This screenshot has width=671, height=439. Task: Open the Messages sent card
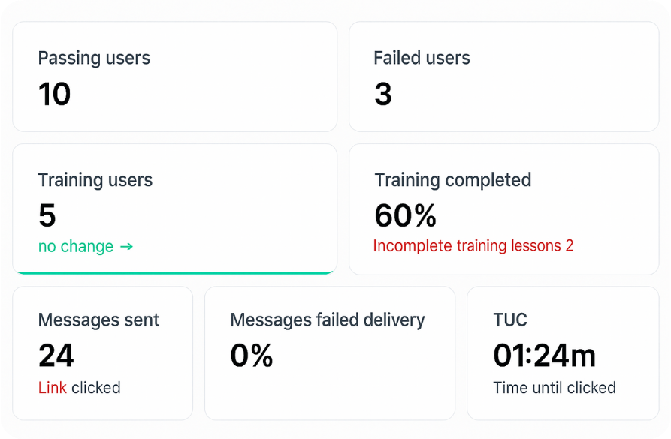click(x=103, y=353)
